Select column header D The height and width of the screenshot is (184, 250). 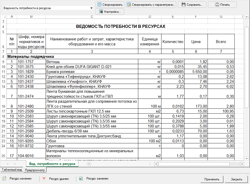click(150, 17)
